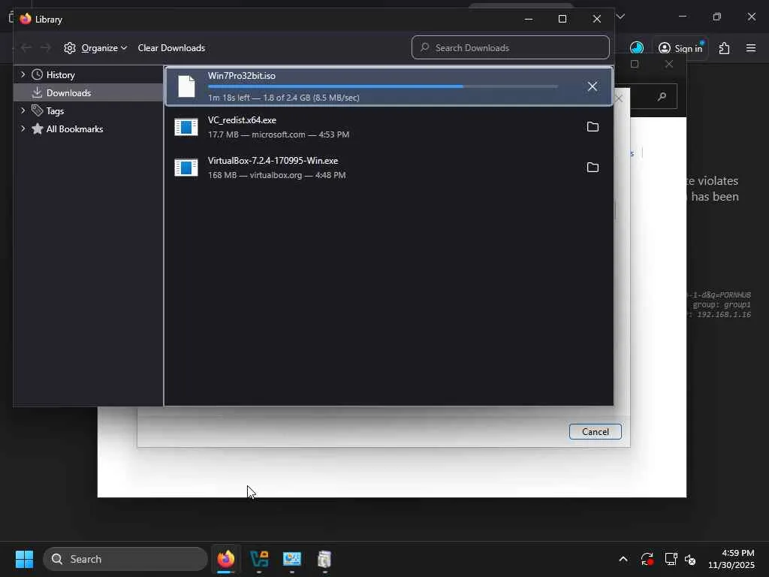Click the forward arrow in Library toolbar
The width and height of the screenshot is (769, 577).
pos(46,47)
